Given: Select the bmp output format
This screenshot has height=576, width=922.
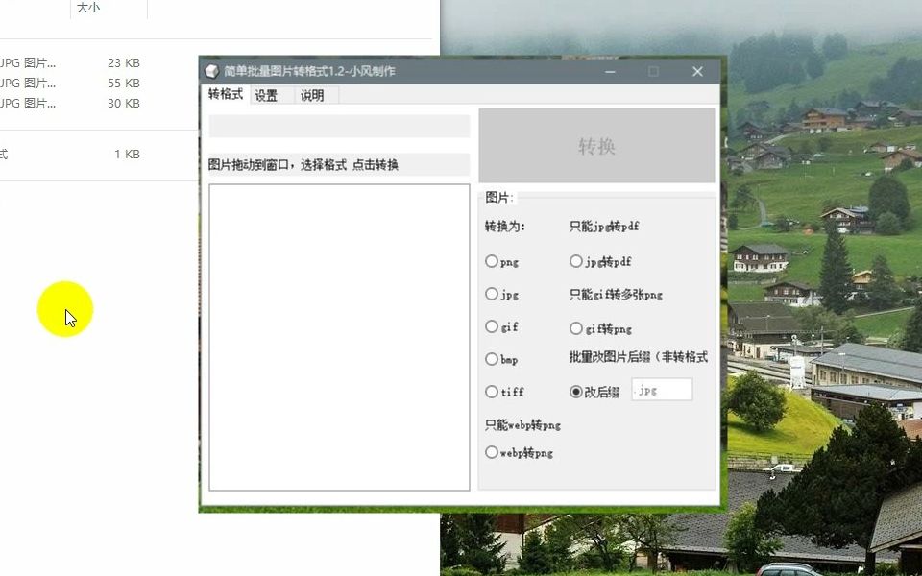Looking at the screenshot, I should (x=493, y=359).
